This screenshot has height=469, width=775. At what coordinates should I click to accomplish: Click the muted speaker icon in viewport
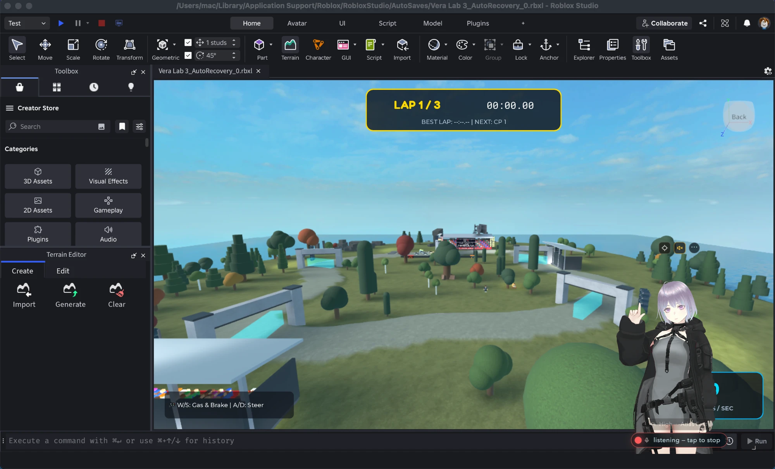pos(680,248)
